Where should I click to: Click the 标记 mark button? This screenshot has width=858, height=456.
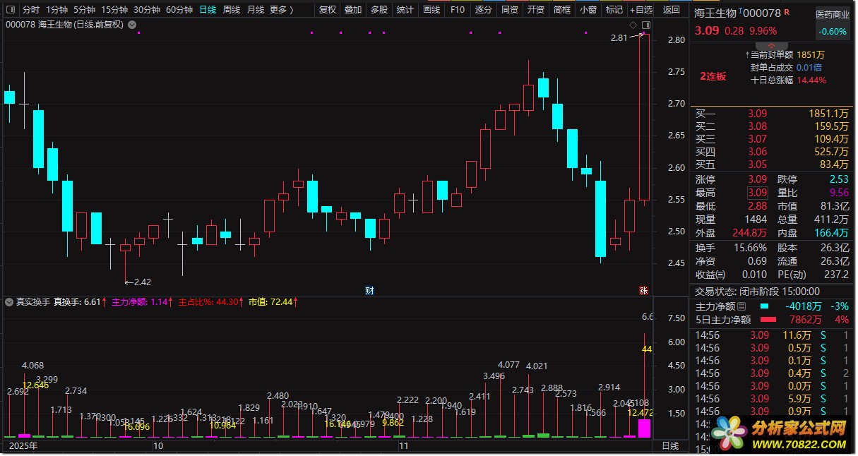click(614, 10)
